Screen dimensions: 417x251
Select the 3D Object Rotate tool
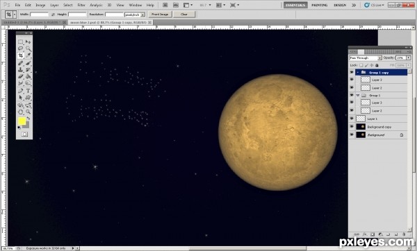(x=20, y=105)
